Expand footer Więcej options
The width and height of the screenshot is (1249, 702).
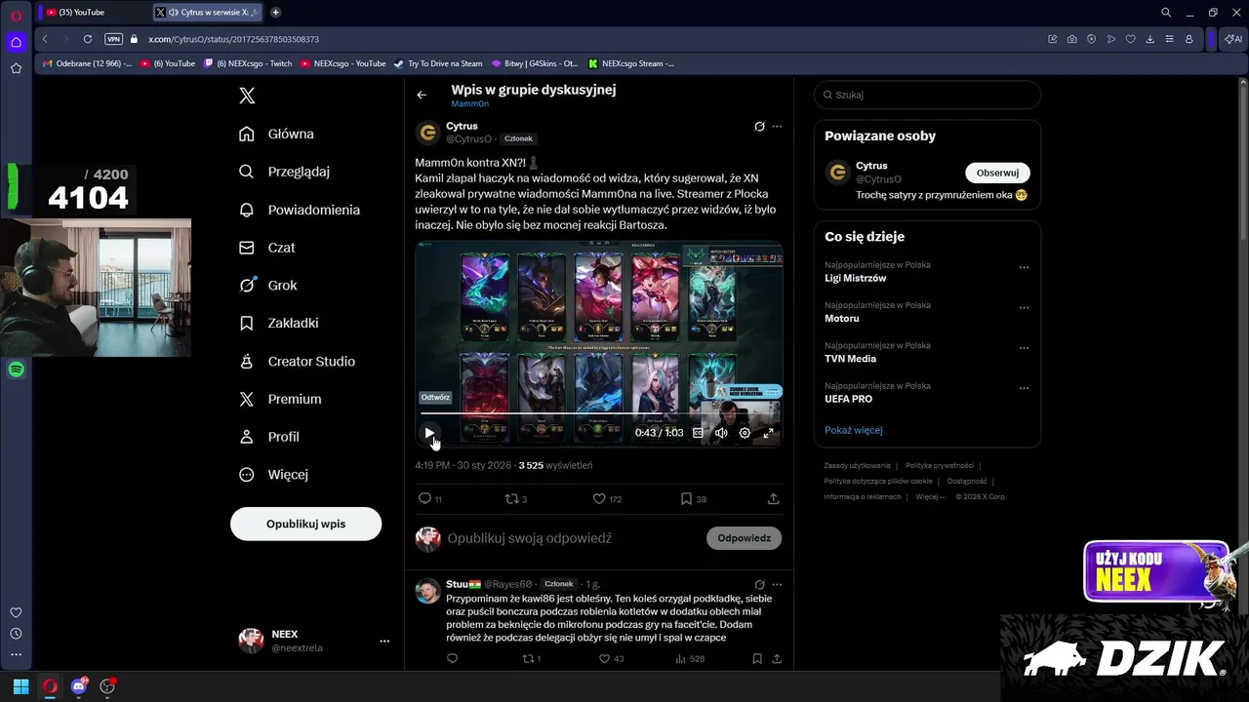point(930,496)
